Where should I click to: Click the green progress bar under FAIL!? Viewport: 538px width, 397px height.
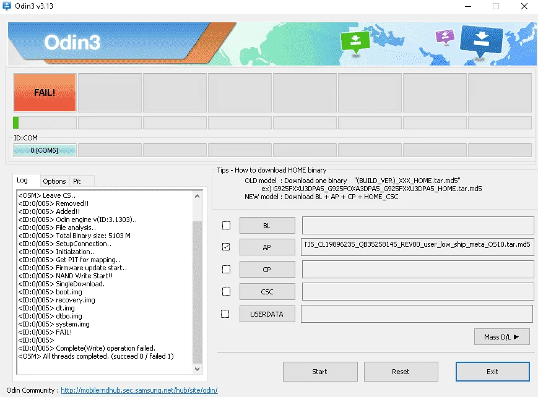tap(45, 122)
